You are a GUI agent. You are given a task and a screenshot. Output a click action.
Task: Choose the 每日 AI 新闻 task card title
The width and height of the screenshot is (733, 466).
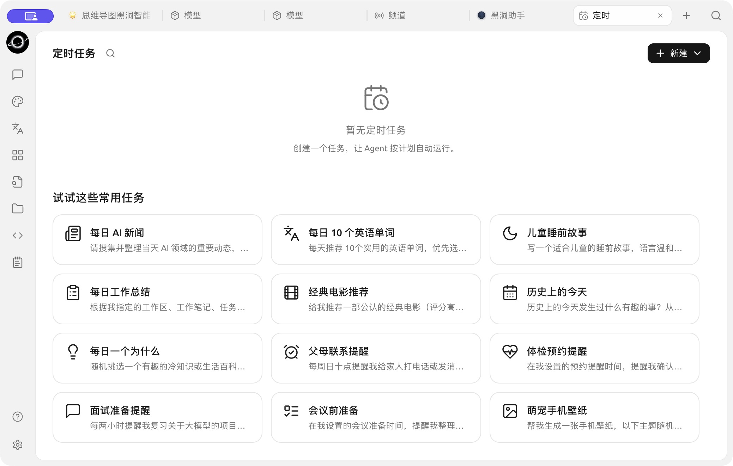(117, 233)
